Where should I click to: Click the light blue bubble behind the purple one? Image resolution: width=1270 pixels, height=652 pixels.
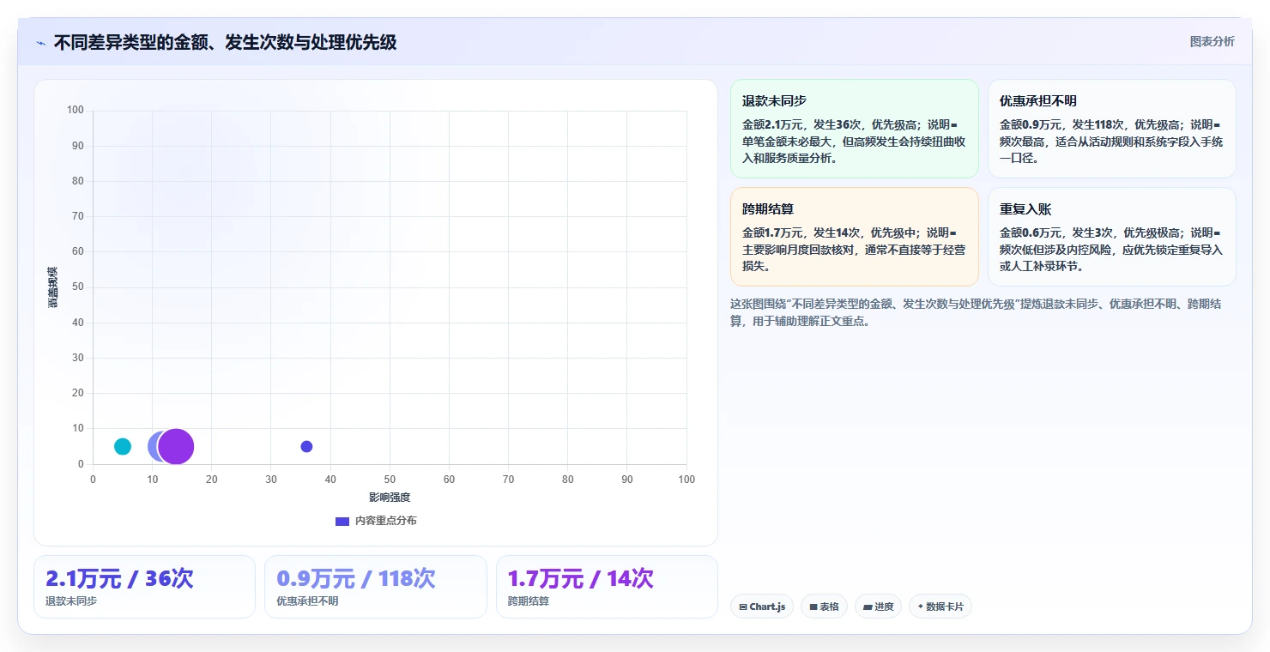click(153, 446)
